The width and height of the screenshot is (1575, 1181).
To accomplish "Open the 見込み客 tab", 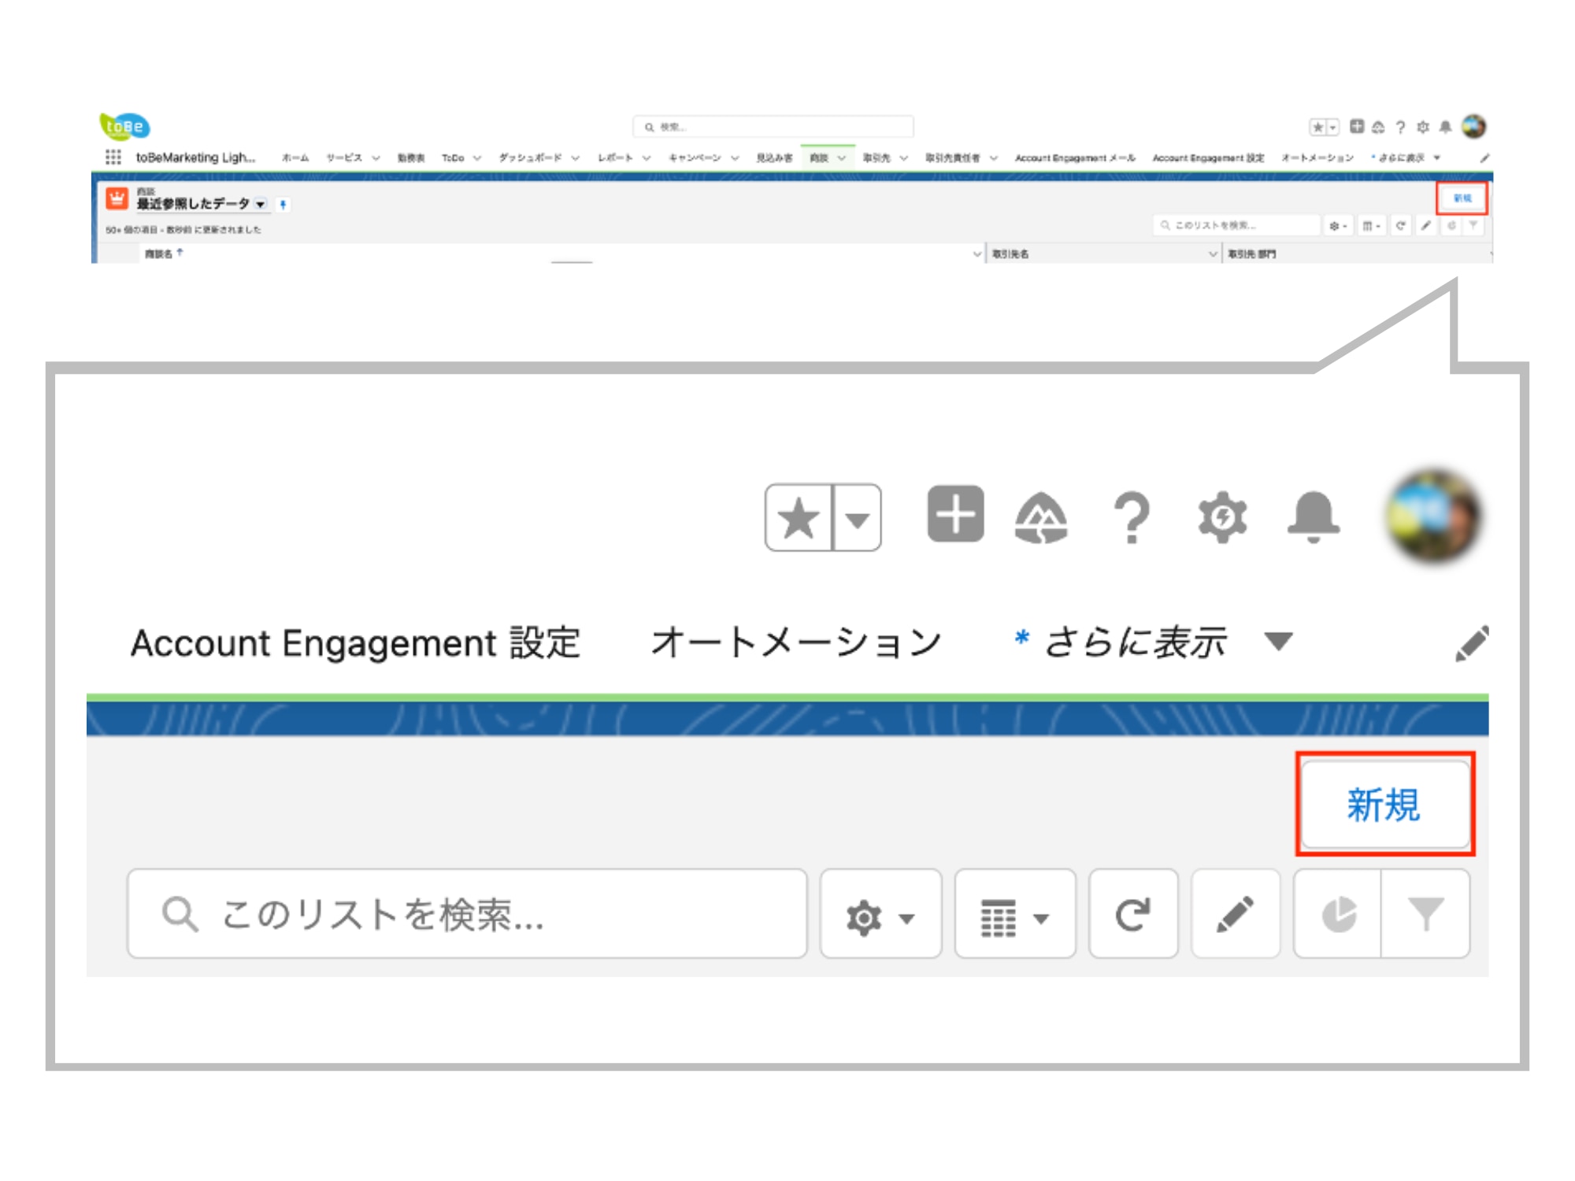I will coord(774,158).
